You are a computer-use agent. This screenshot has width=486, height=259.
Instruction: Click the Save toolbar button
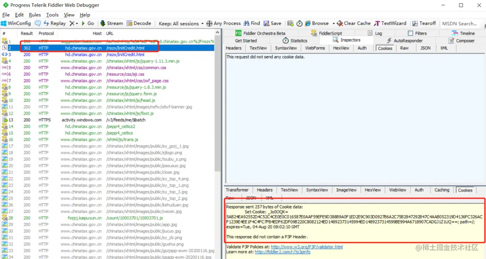click(272, 23)
